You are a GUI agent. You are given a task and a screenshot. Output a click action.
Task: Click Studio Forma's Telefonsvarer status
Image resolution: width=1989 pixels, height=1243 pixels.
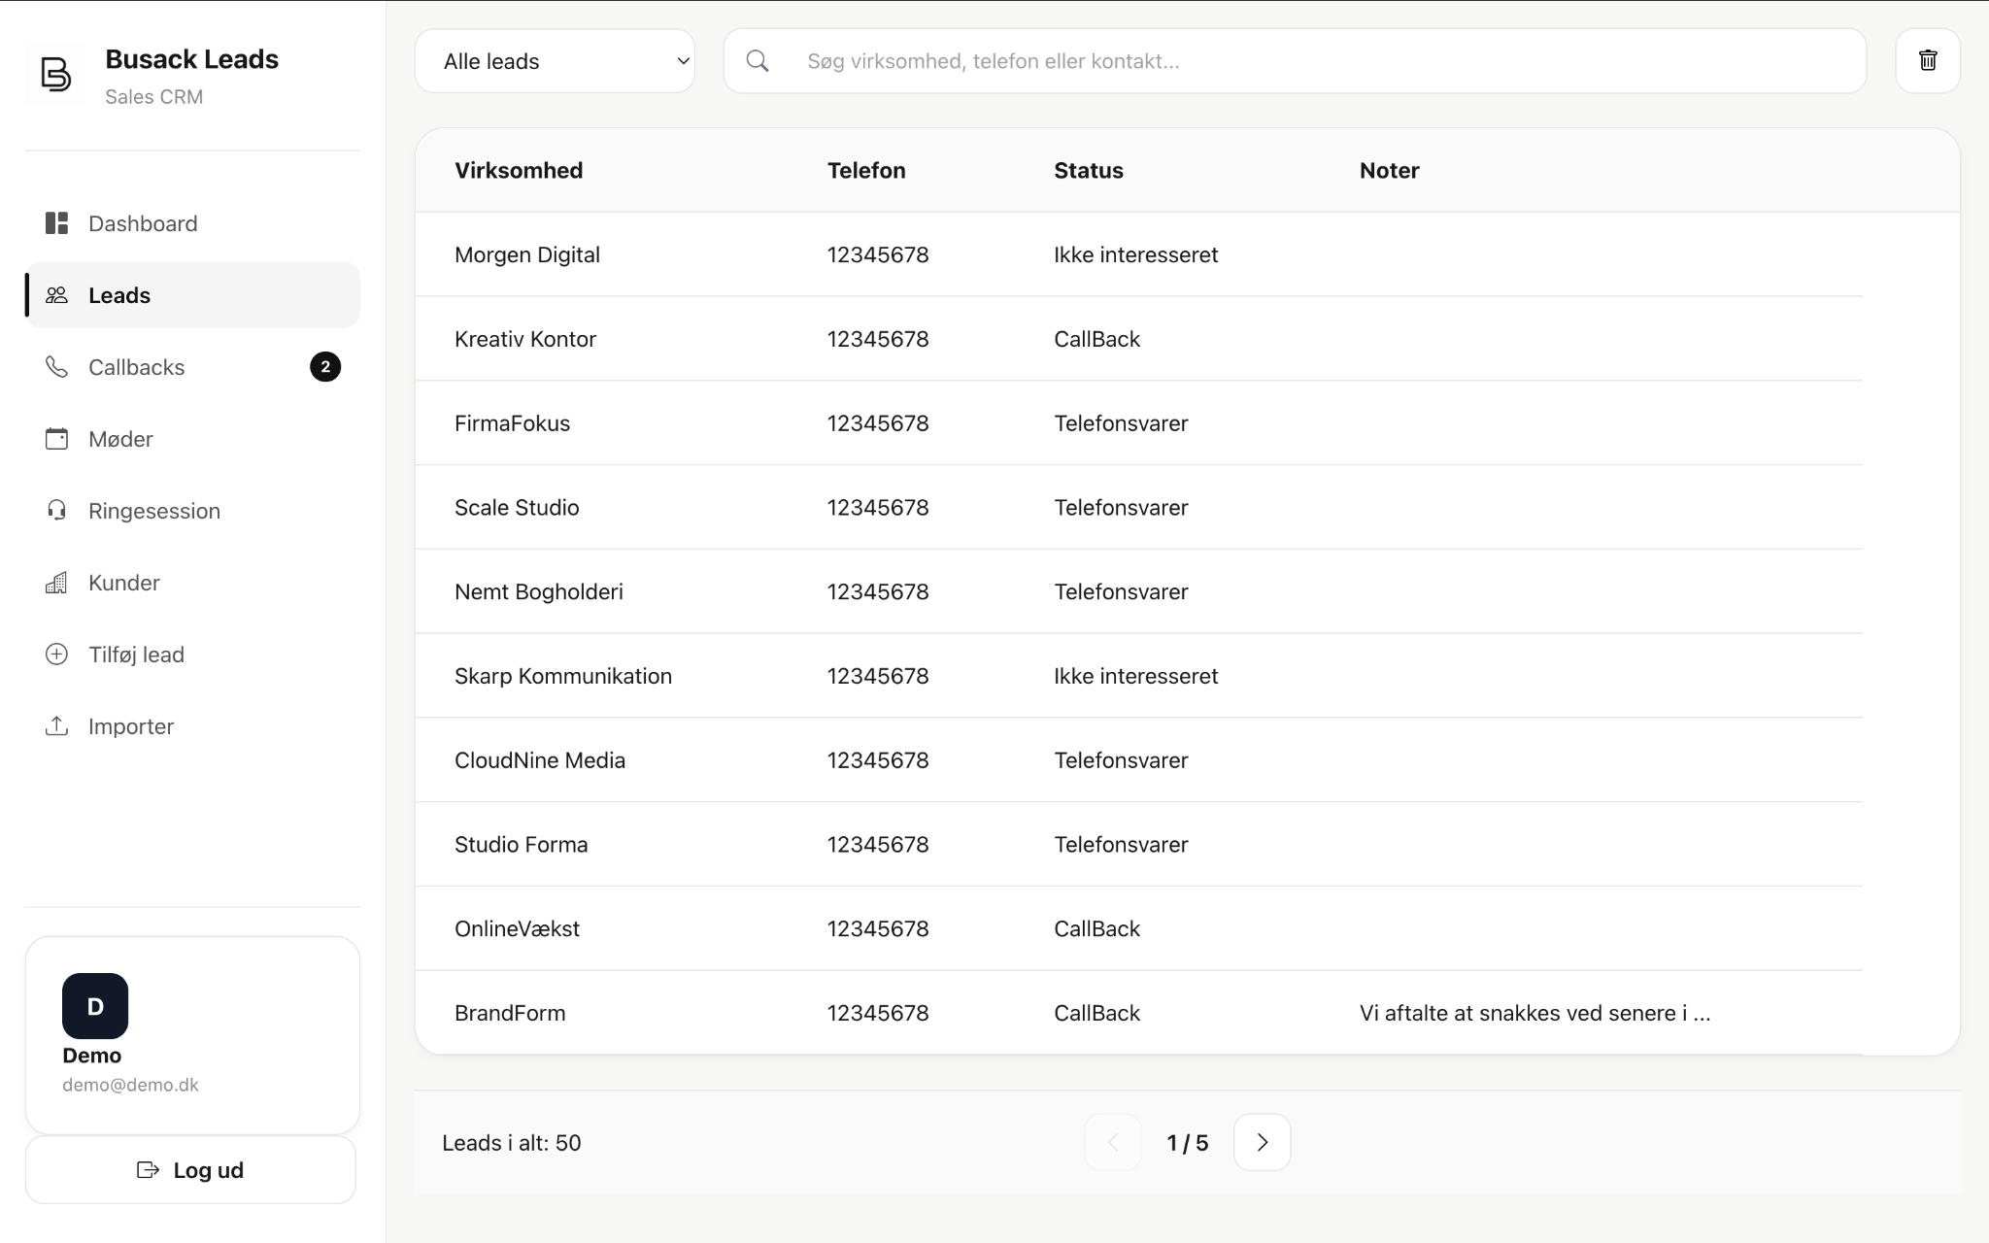(1121, 844)
